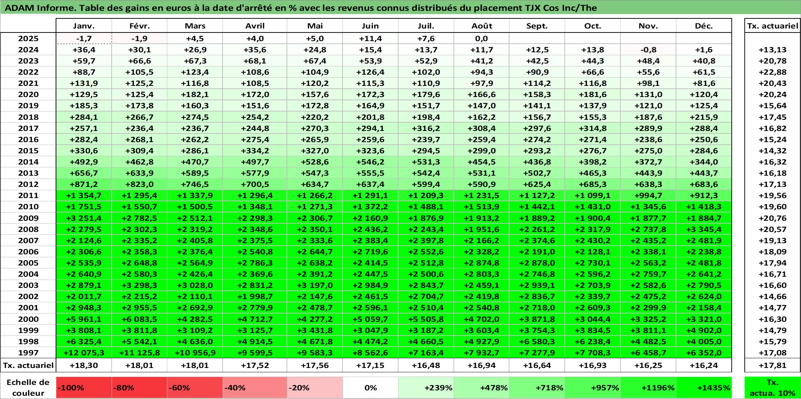
Task: Select the 2025 row label
Action: click(28, 39)
